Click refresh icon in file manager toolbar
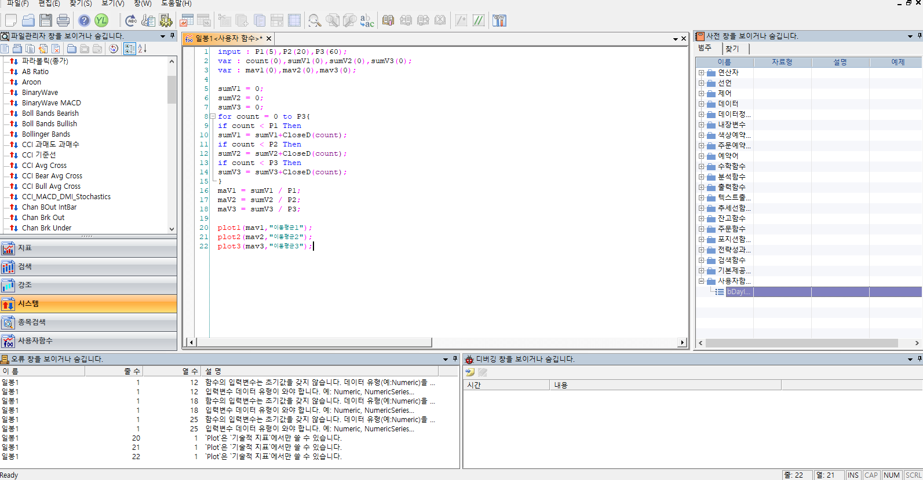This screenshot has width=923, height=480. tap(114, 49)
